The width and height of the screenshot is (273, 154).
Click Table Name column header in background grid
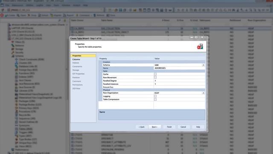click(x=107, y=21)
